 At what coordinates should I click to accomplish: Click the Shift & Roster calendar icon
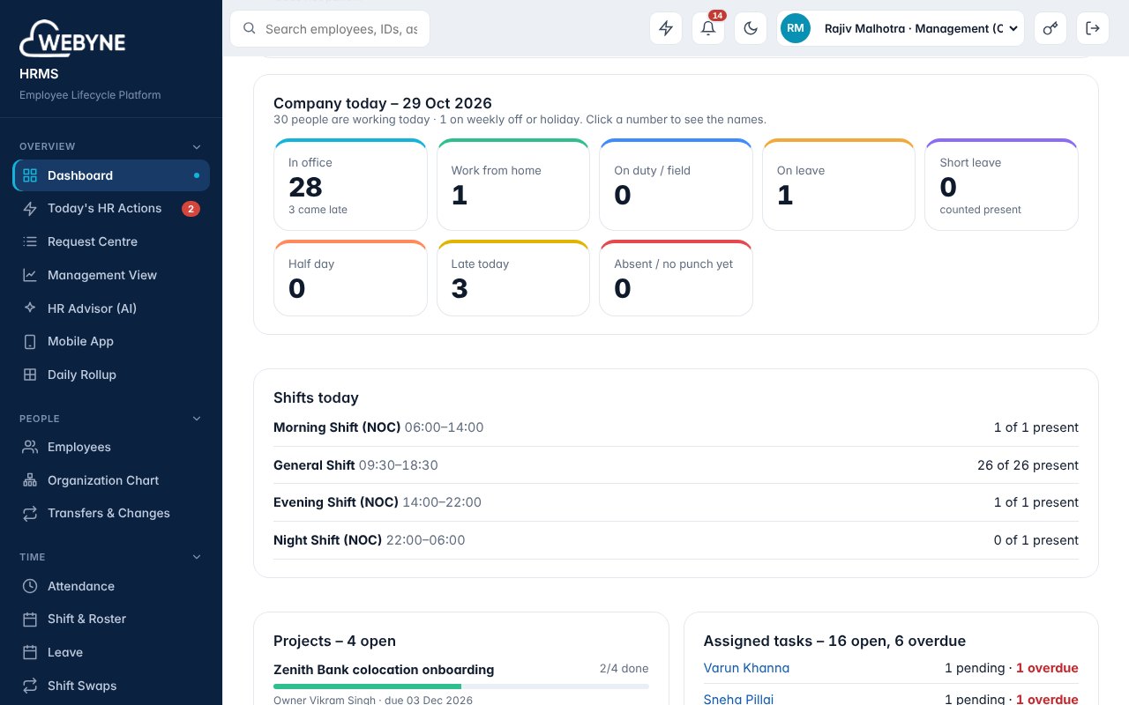(x=30, y=619)
